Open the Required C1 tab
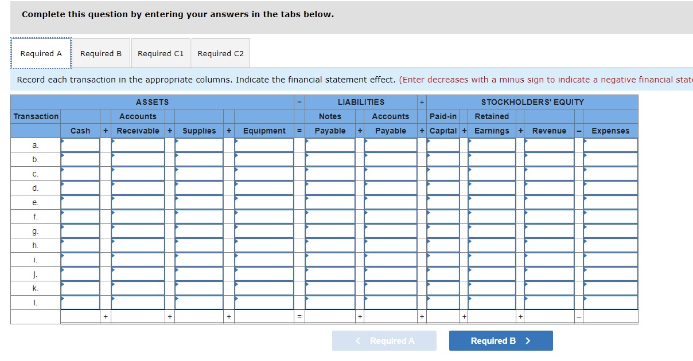The width and height of the screenshot is (693, 361). 161,53
